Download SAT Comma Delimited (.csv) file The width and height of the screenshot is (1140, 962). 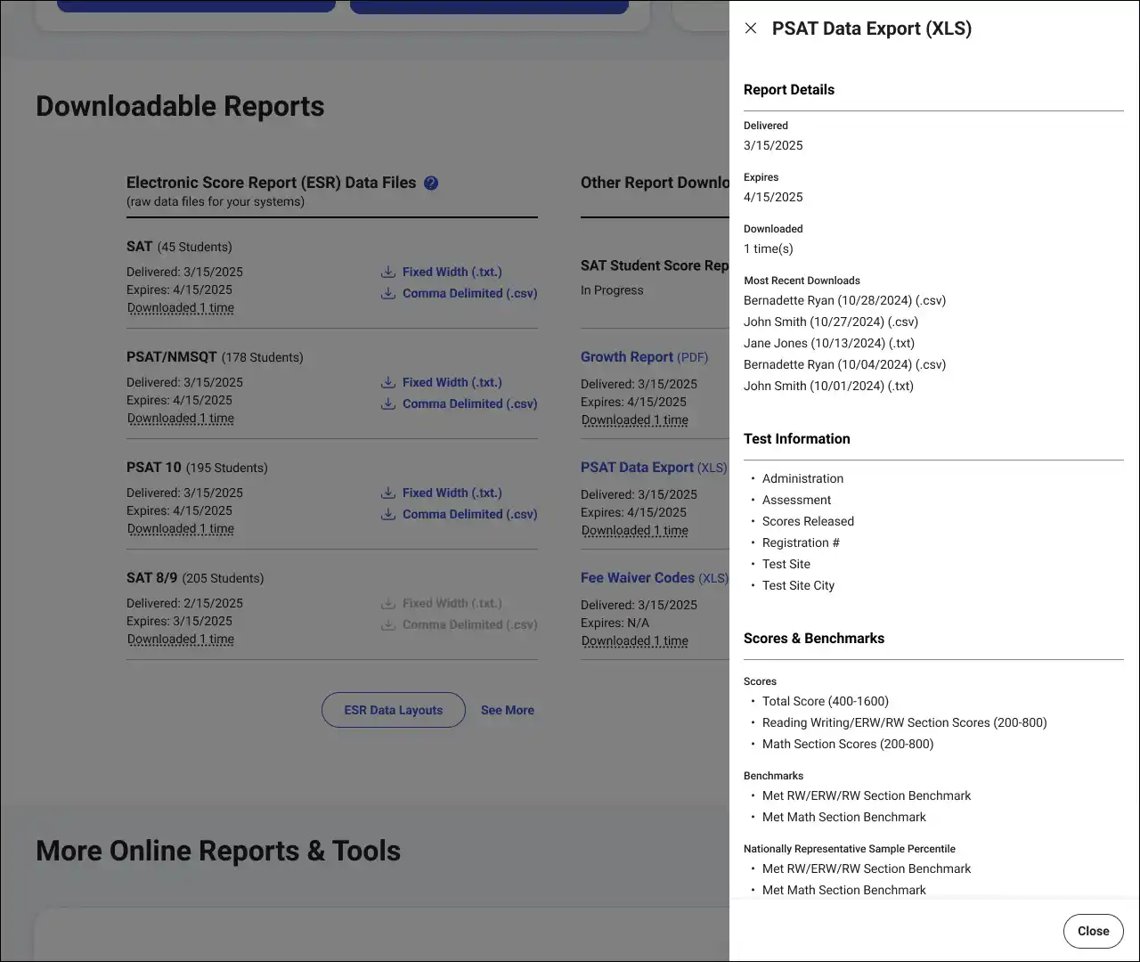coord(469,293)
